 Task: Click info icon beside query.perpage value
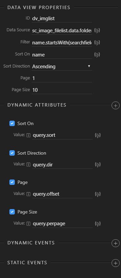(28, 224)
